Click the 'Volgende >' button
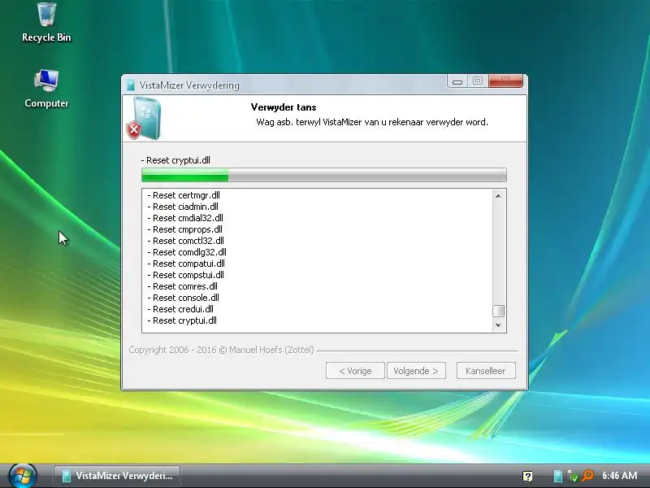Screen dimensions: 650x488 coord(416,371)
